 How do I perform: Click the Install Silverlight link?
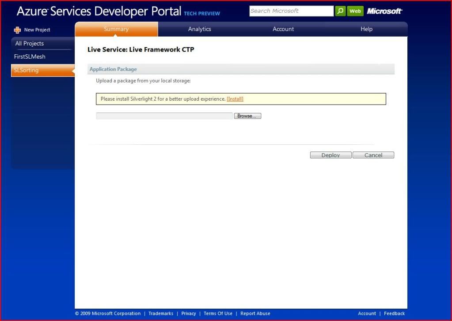point(235,99)
